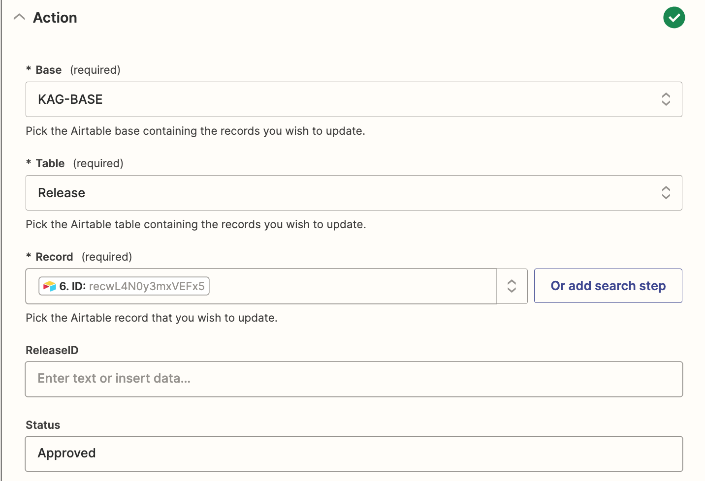This screenshot has width=705, height=481.
Task: Select the recwL4N0y3mxVEFx5 record ID pill text
Action: [146, 286]
